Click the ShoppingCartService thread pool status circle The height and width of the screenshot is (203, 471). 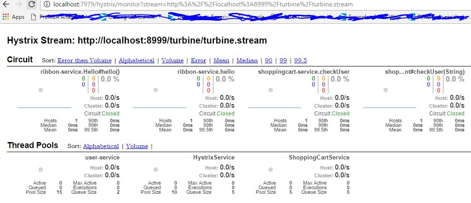click(x=270, y=170)
